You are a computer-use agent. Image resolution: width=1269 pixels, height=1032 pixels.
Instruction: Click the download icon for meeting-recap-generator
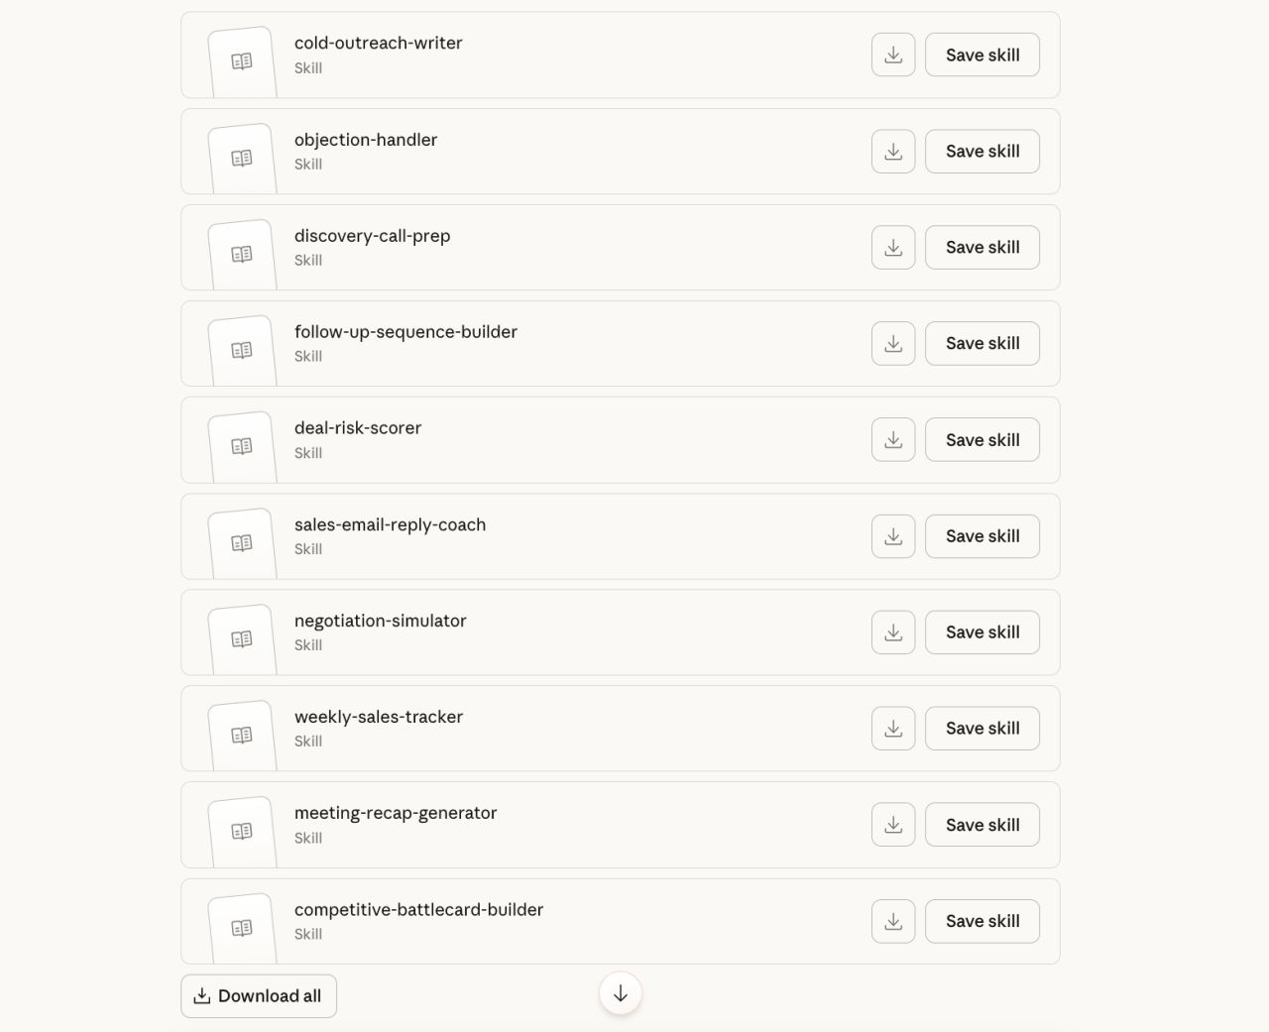coord(892,824)
